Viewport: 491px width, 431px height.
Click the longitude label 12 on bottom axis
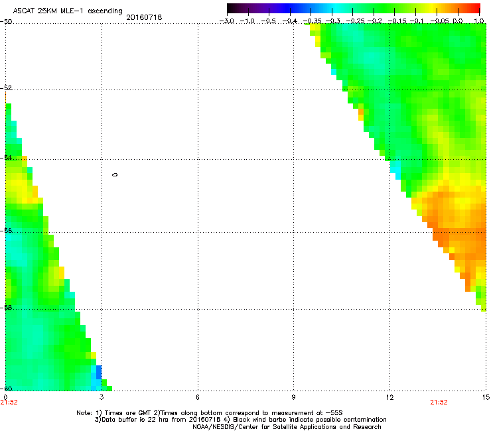tap(390, 397)
